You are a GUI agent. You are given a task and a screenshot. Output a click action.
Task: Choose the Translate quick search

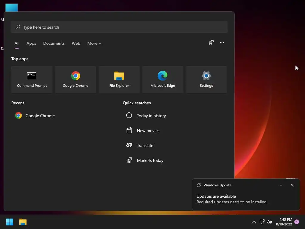(x=140, y=146)
